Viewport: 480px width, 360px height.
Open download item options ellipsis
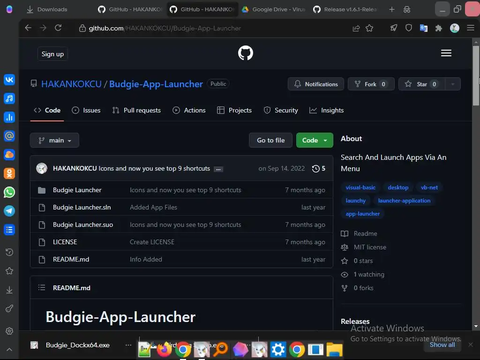(128, 345)
